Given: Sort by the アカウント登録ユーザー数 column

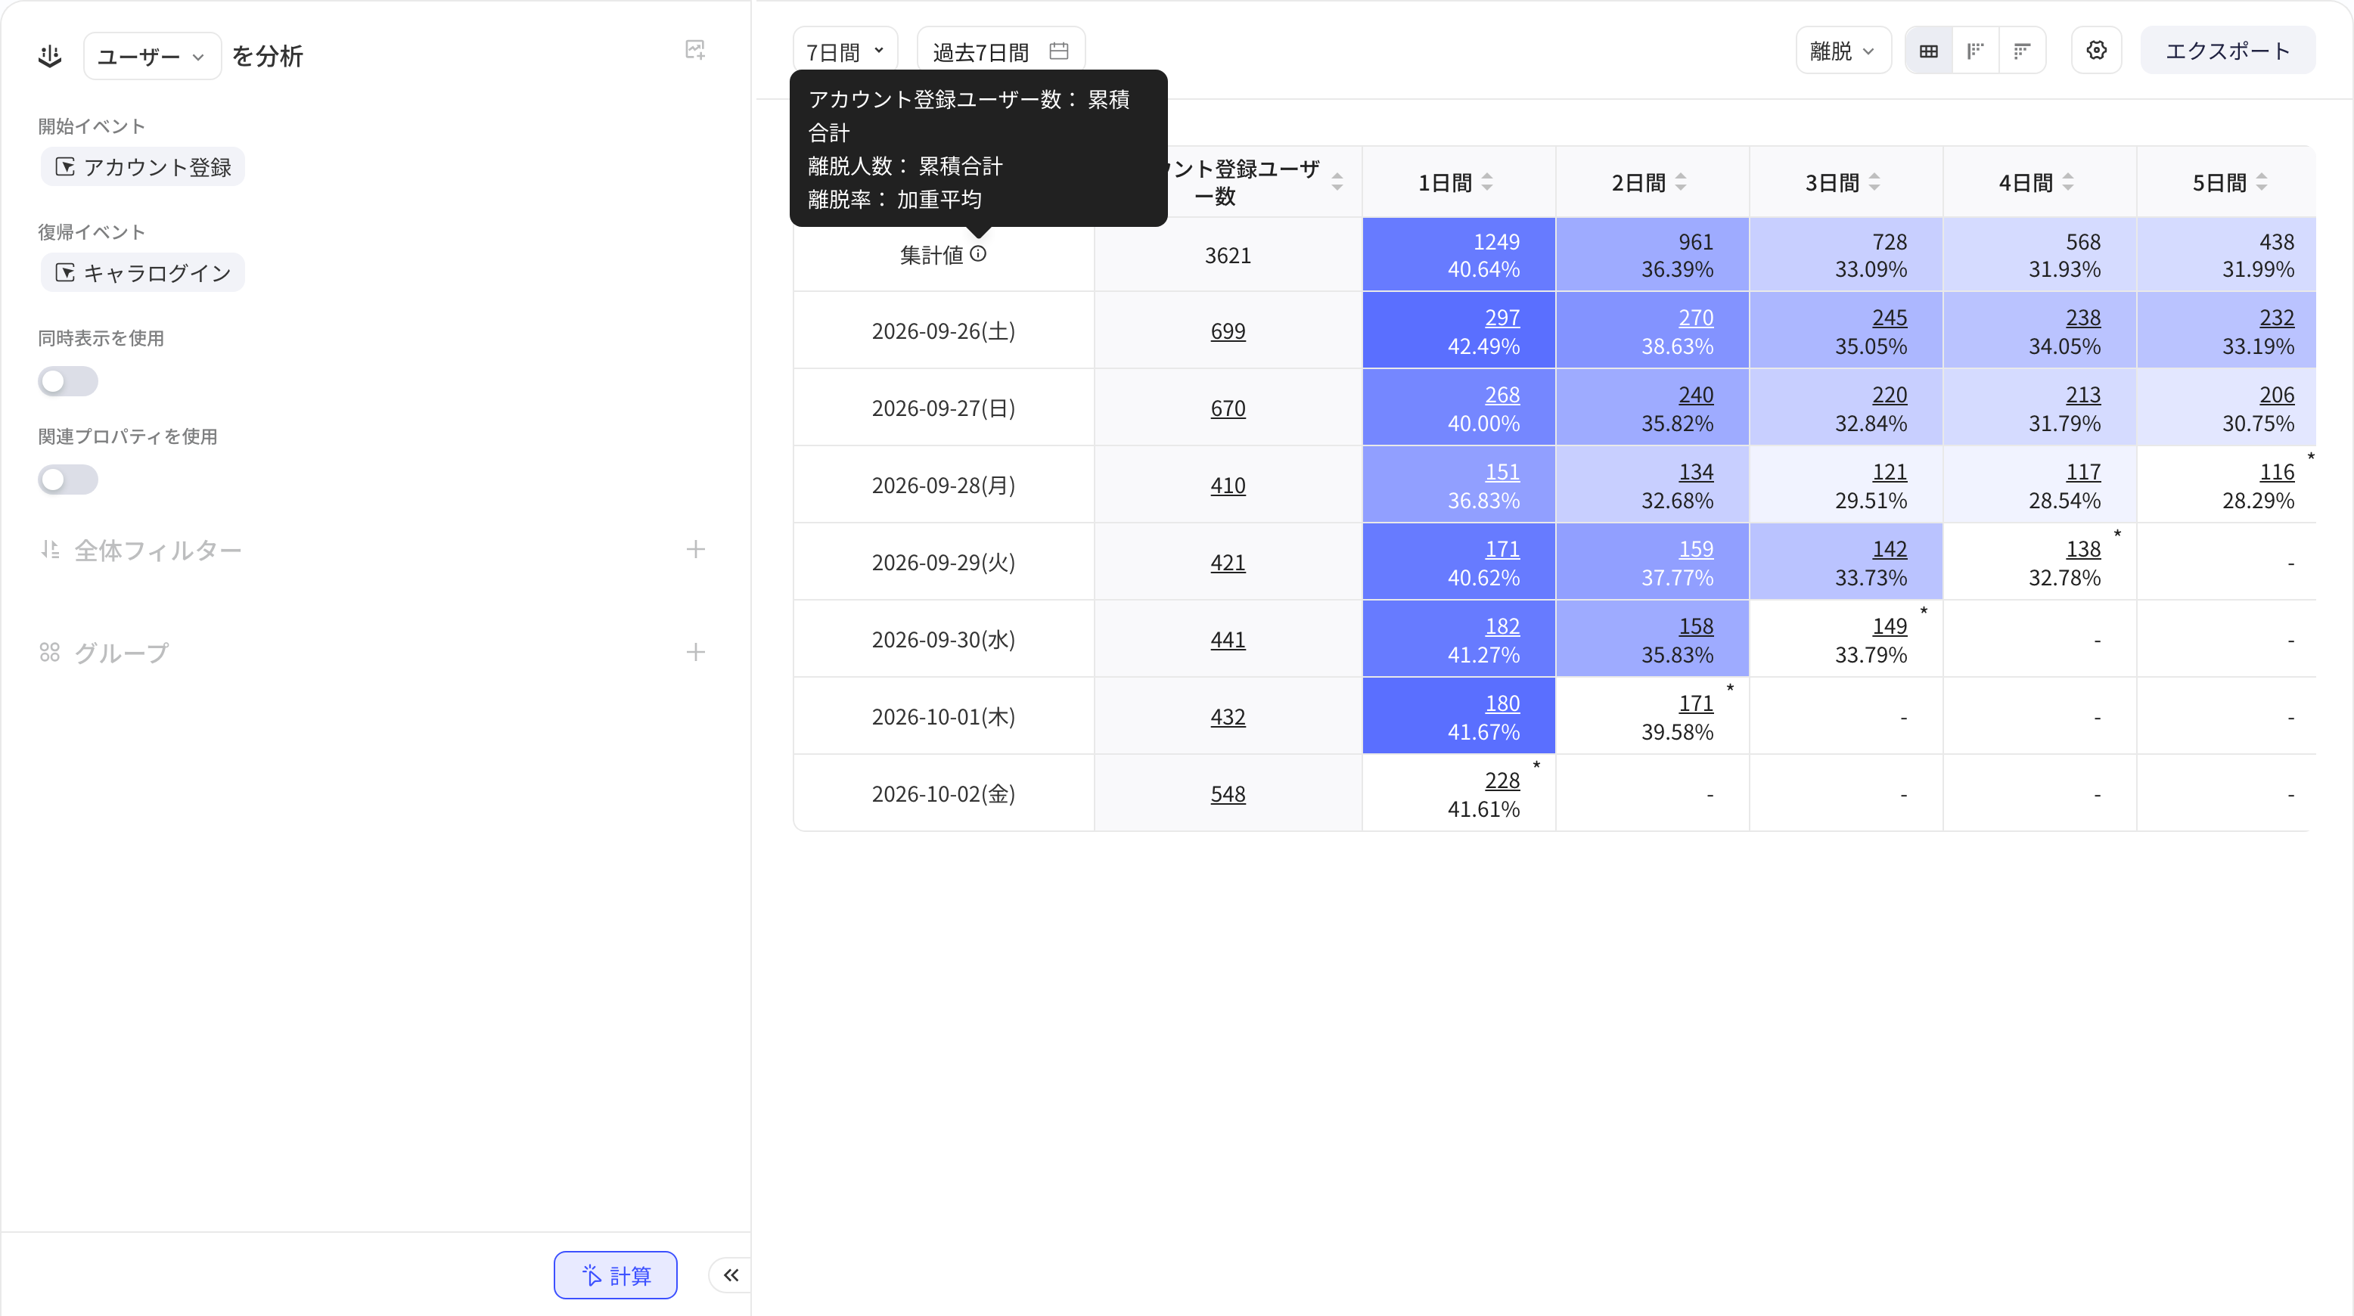Looking at the screenshot, I should [1338, 183].
